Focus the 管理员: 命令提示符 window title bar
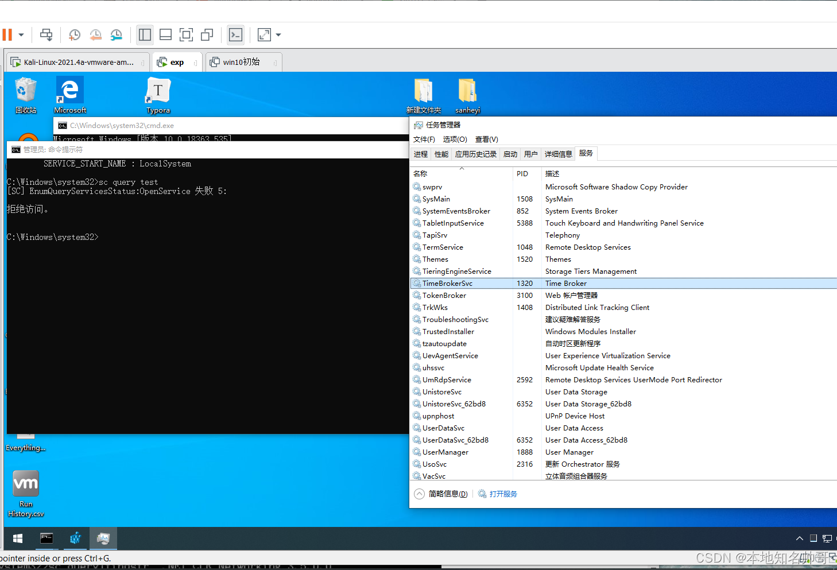The height and width of the screenshot is (570, 837). (x=208, y=149)
